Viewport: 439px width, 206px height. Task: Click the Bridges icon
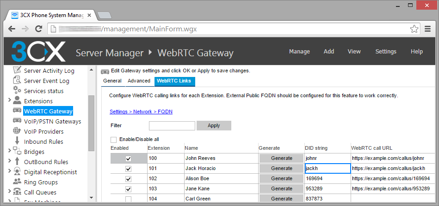click(17, 151)
